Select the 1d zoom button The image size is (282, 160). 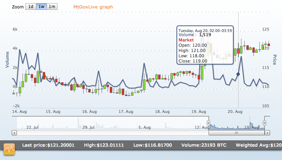point(31,7)
